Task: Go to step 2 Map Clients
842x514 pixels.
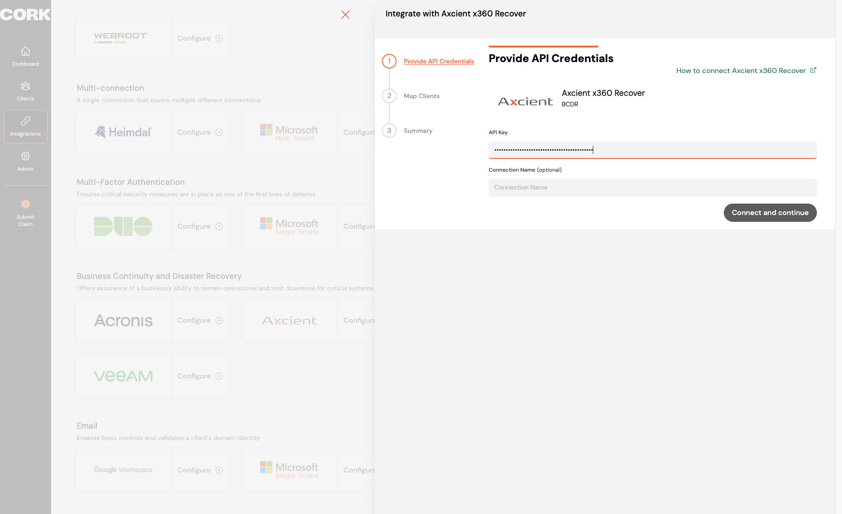Action: (x=421, y=96)
